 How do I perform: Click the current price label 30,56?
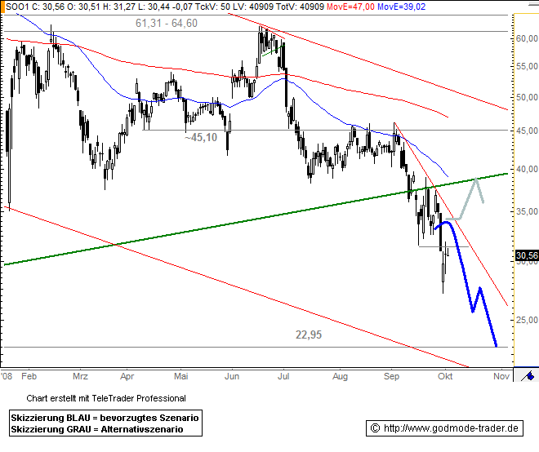coord(527,255)
